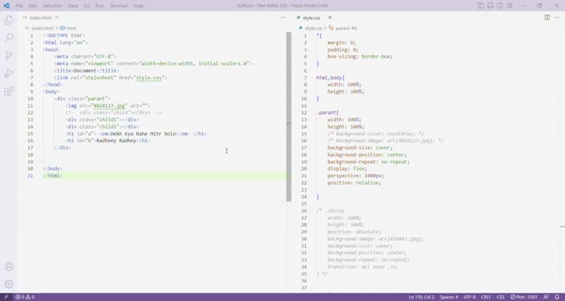Image resolution: width=565 pixels, height=301 pixels.
Task: Open more actions for style.css editor group
Action: (x=557, y=18)
